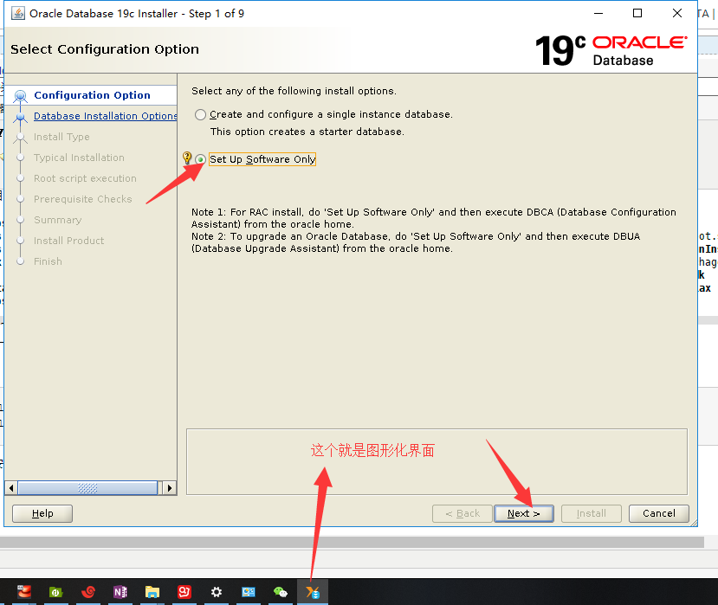
Task: Open OneNote from the taskbar
Action: click(120, 592)
